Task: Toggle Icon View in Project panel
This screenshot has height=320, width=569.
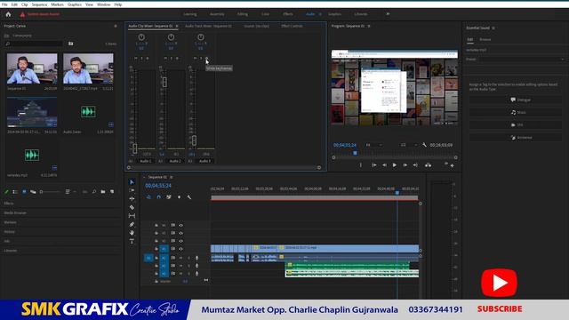Action: click(x=24, y=192)
